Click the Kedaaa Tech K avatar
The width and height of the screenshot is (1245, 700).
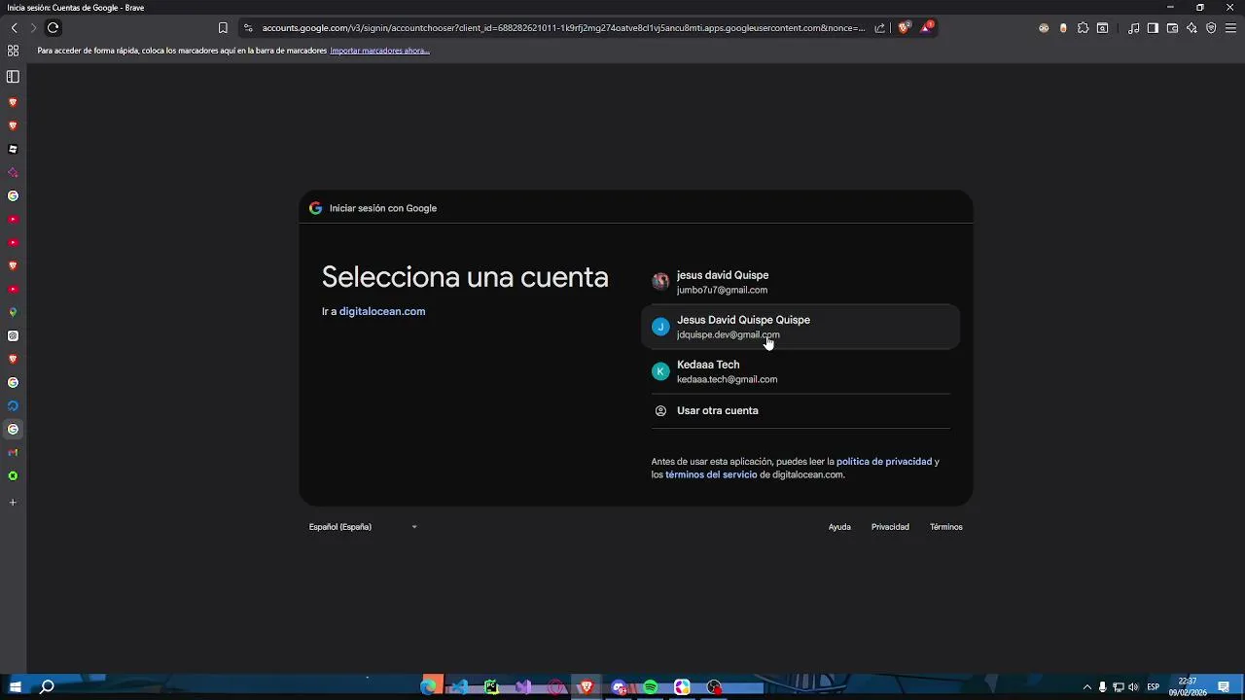pos(660,371)
